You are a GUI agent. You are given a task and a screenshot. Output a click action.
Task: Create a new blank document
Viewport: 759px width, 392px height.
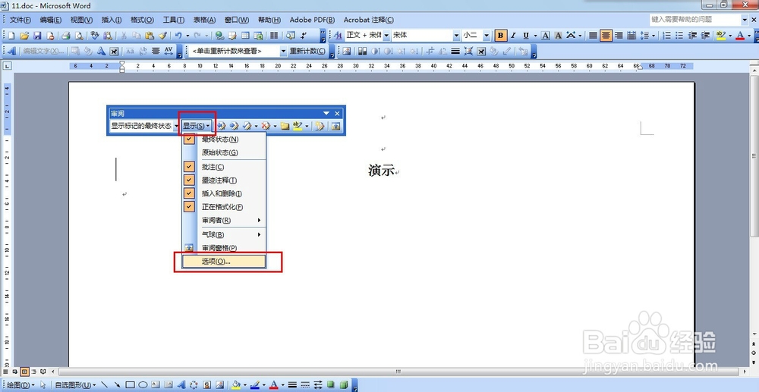pos(11,36)
